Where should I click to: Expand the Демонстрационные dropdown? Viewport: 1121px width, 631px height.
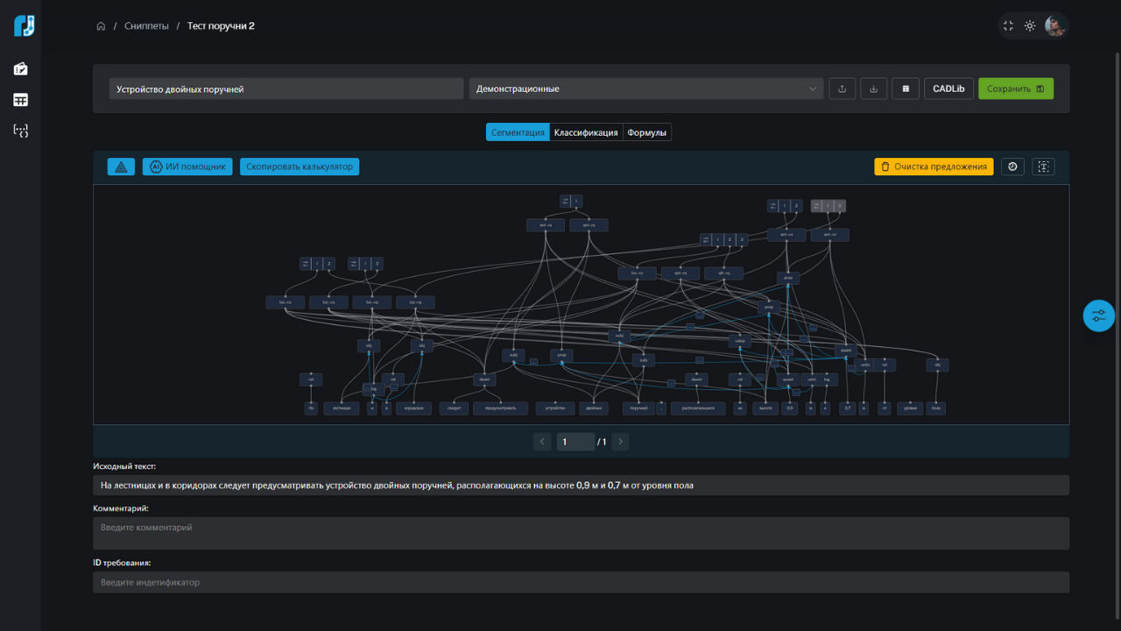click(646, 89)
